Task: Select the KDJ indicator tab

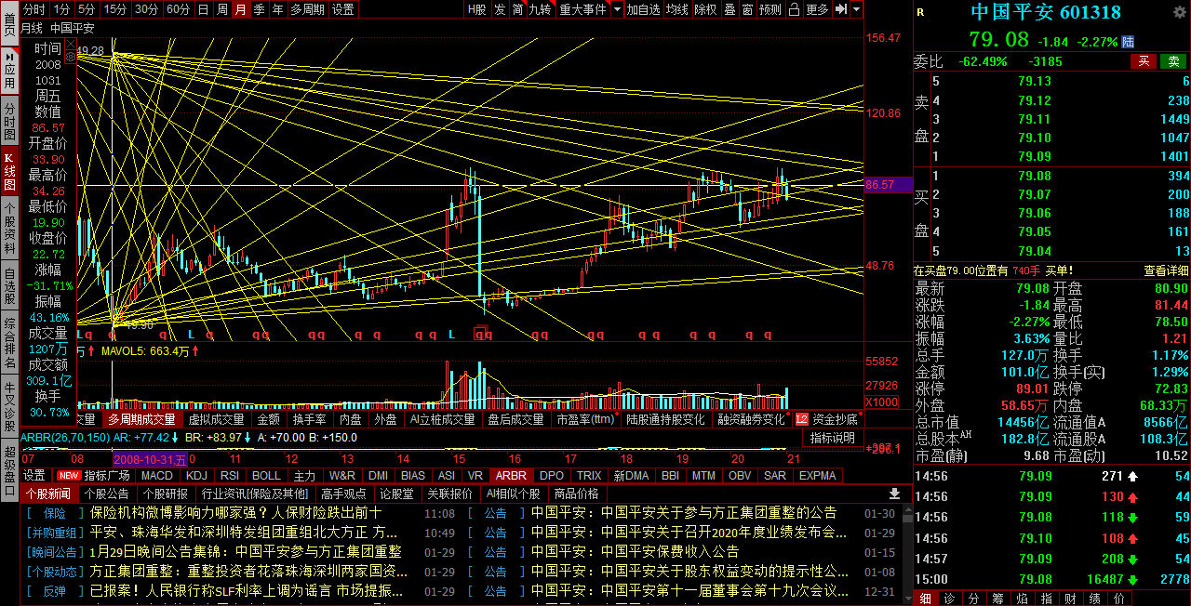Action: coord(196,475)
